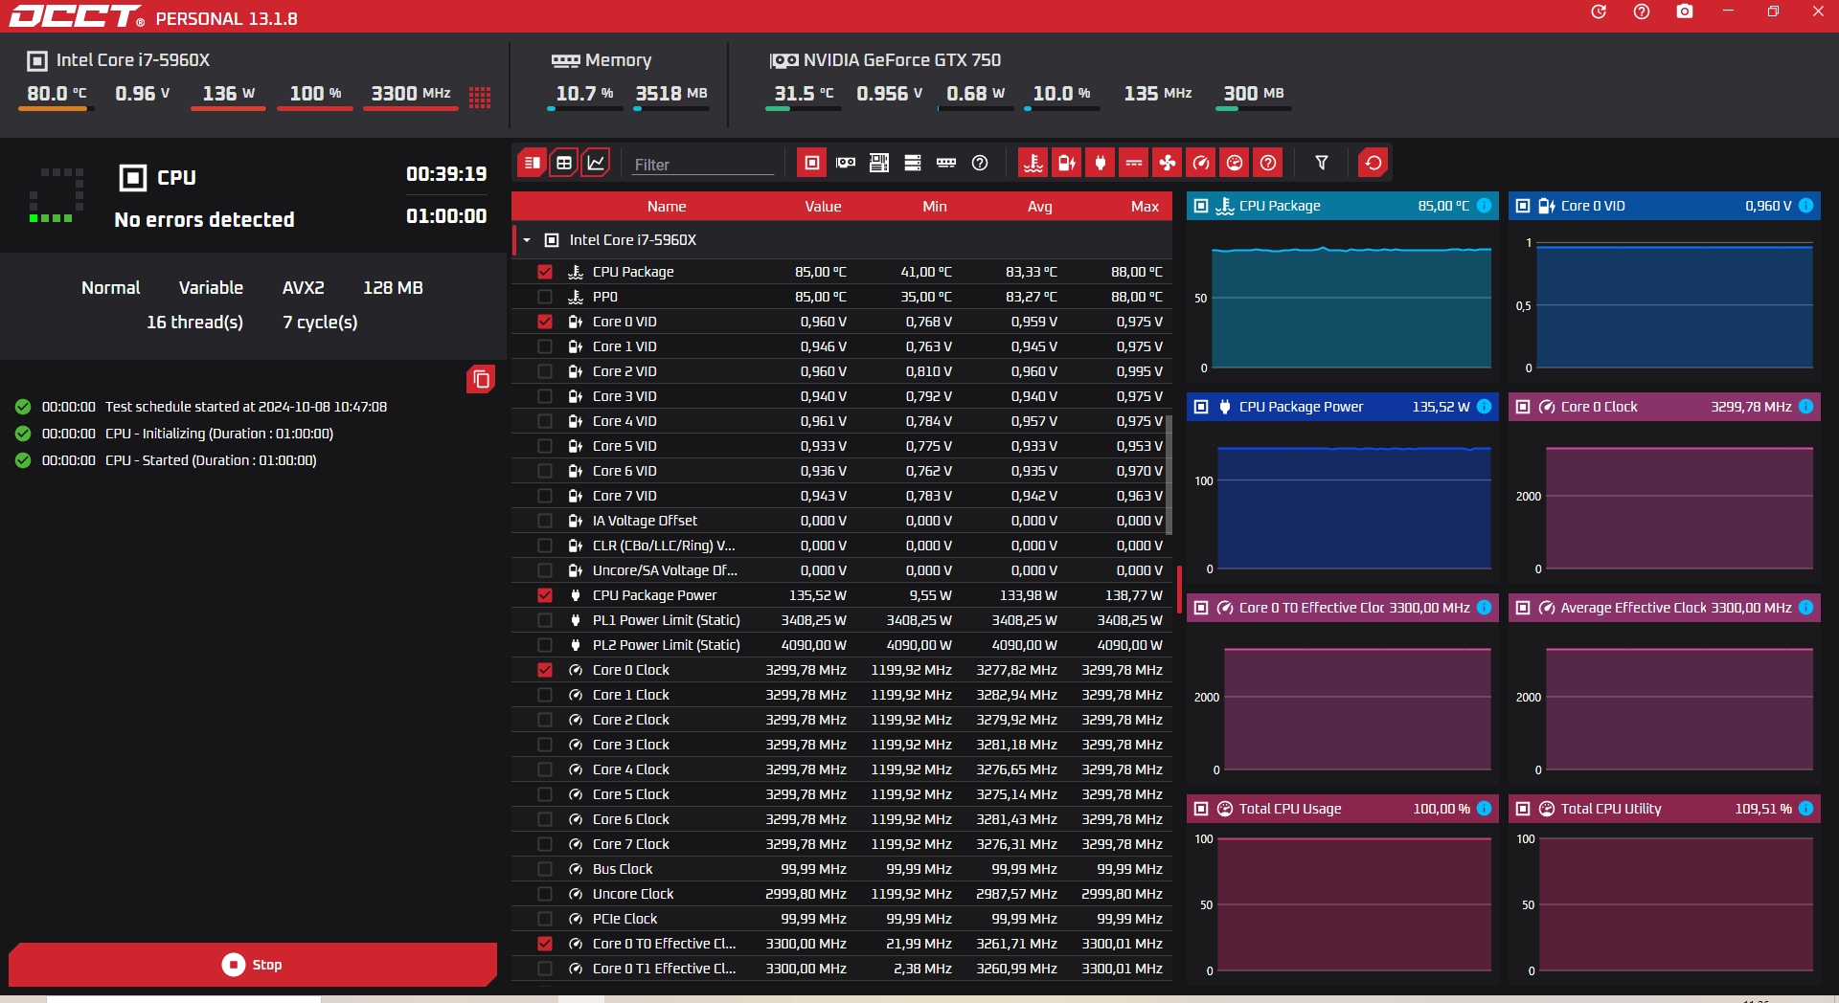Filter sensors by CPU device type
The height and width of the screenshot is (1003, 1839).
coord(812,163)
